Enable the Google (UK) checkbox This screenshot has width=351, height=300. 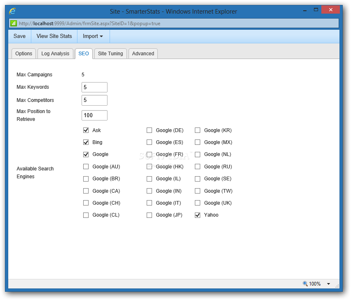click(197, 203)
